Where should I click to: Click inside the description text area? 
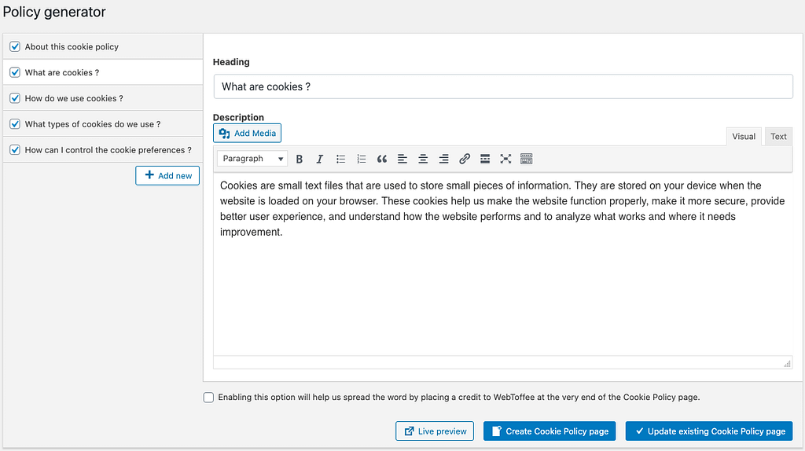[503, 264]
